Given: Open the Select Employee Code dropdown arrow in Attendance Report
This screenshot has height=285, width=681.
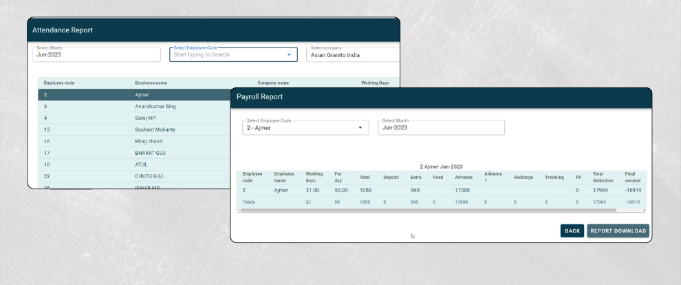Looking at the screenshot, I should [x=289, y=55].
